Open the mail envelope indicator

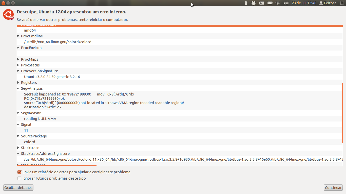pyautogui.click(x=262, y=3)
